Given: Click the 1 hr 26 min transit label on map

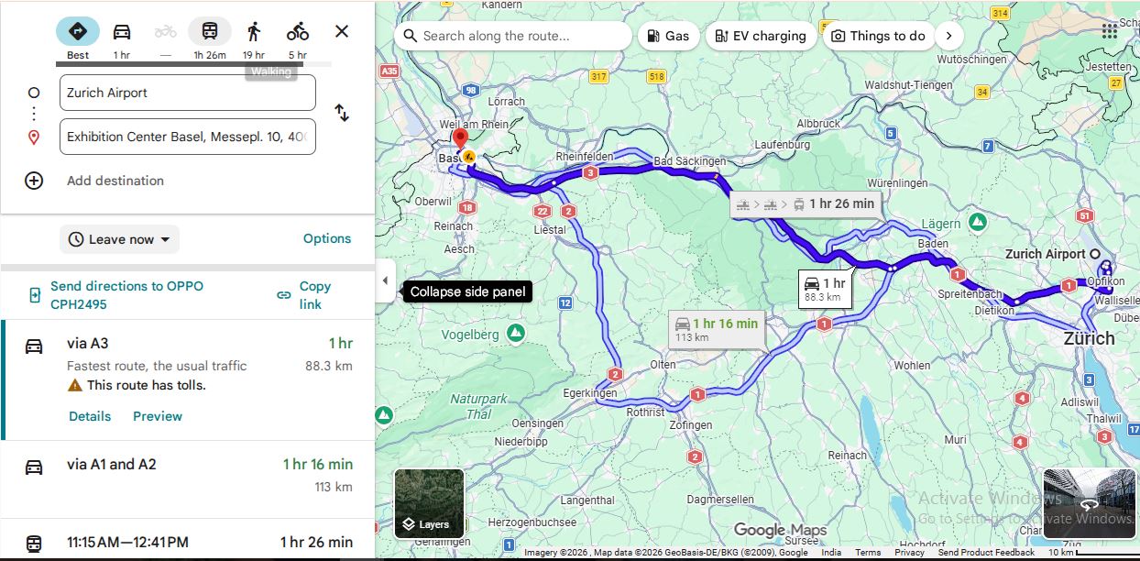Looking at the screenshot, I should 807,203.
